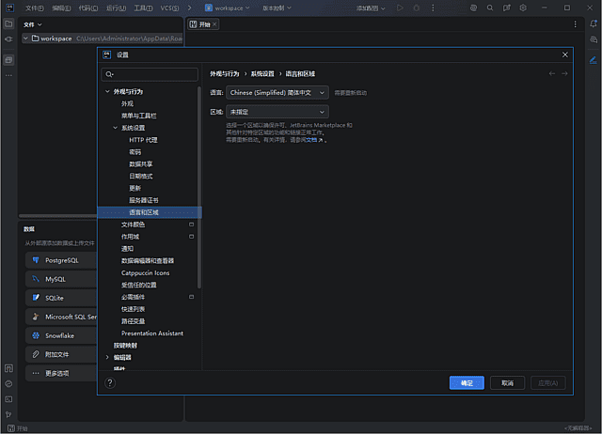
Task: Choose the SQLite data source entry
Action: point(55,298)
